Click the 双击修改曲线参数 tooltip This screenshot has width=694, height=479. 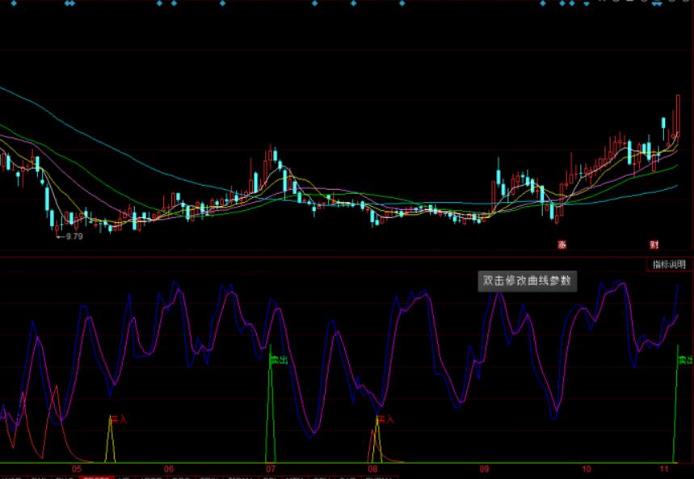click(x=526, y=281)
